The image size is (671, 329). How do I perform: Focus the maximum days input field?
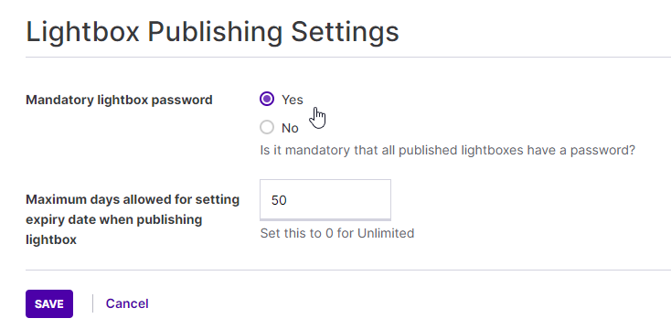click(x=325, y=200)
